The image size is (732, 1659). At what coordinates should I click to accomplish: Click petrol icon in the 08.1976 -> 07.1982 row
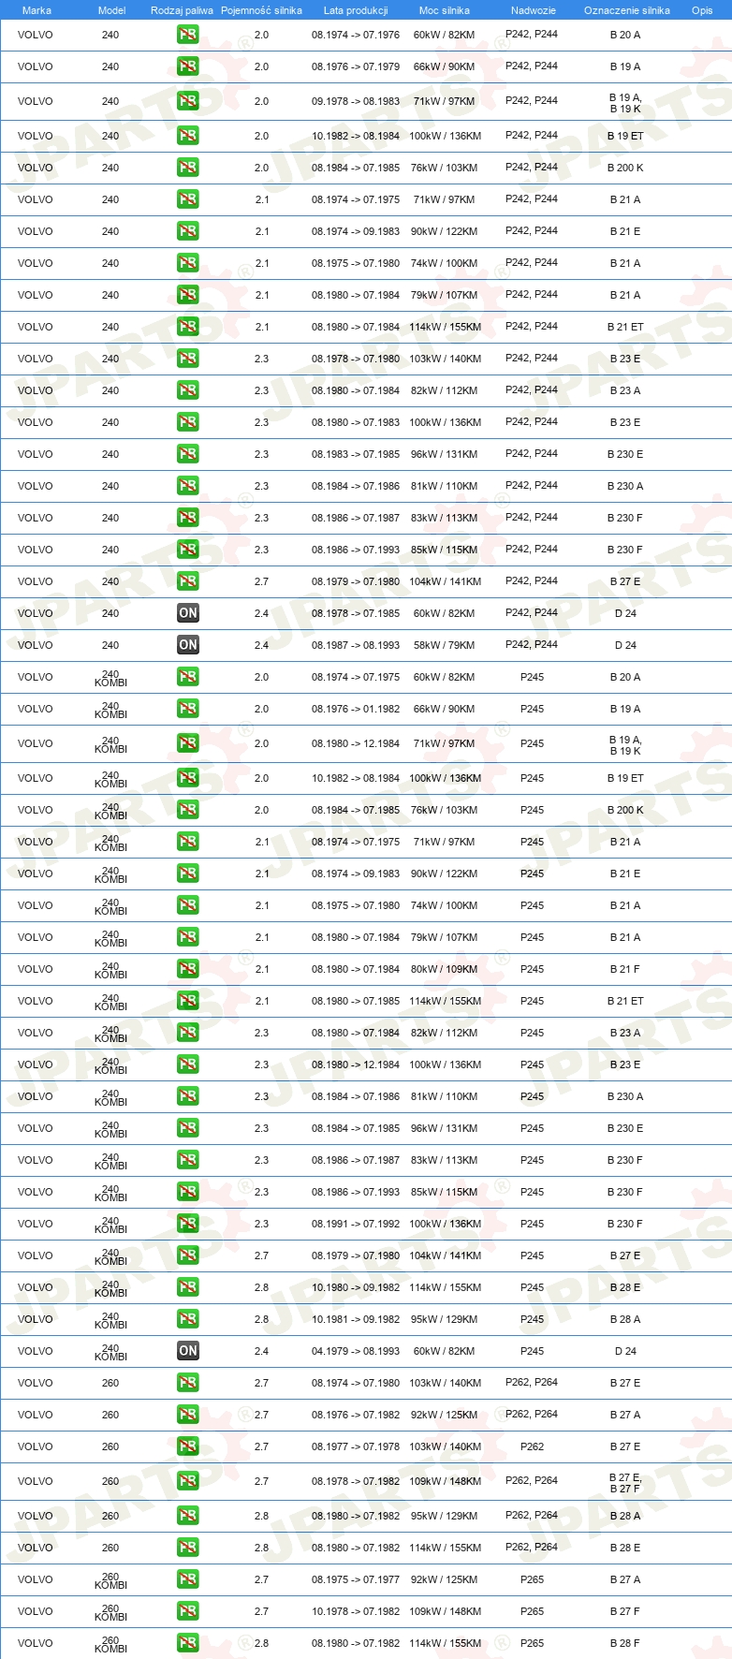(188, 1415)
